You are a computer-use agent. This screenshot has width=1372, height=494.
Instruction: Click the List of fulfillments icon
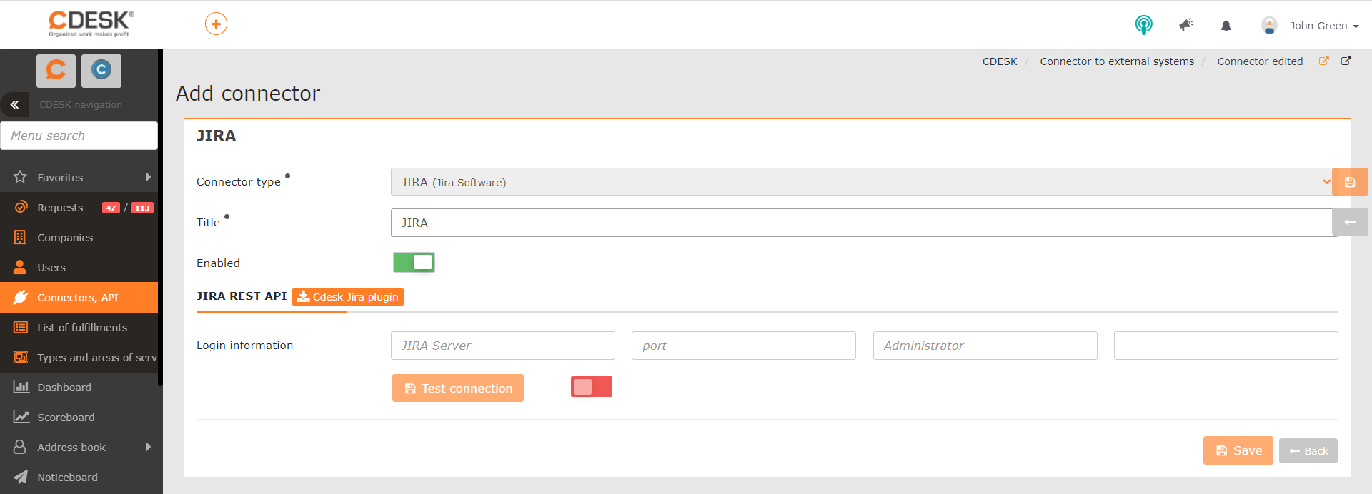21,327
